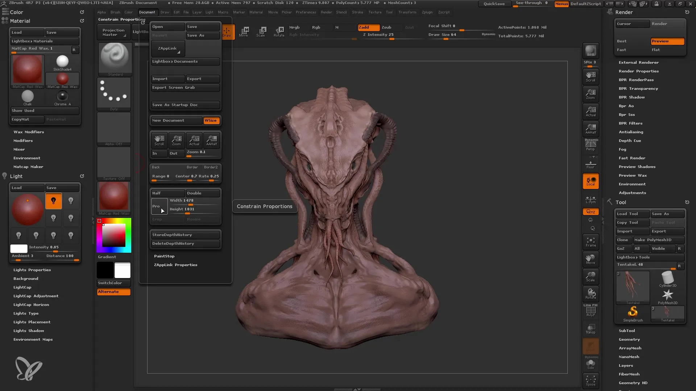Toggle the Persp perspective icon
Viewport: 696px width, 391px height.
coord(591,146)
